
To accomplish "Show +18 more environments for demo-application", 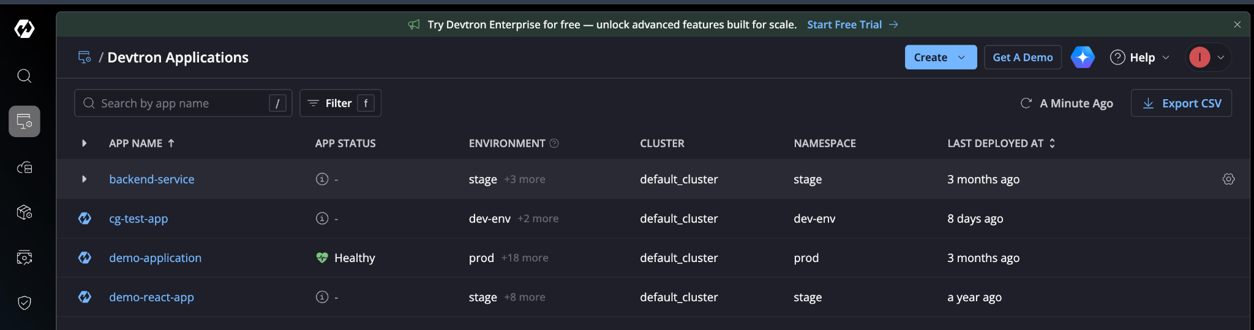I will [x=525, y=258].
